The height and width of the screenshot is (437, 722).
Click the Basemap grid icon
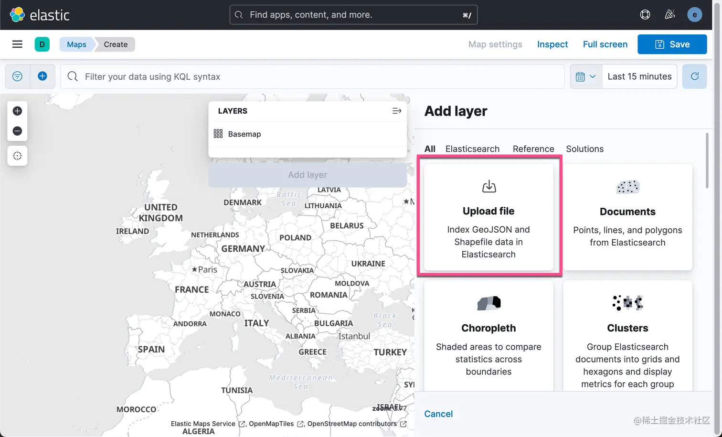pos(218,134)
